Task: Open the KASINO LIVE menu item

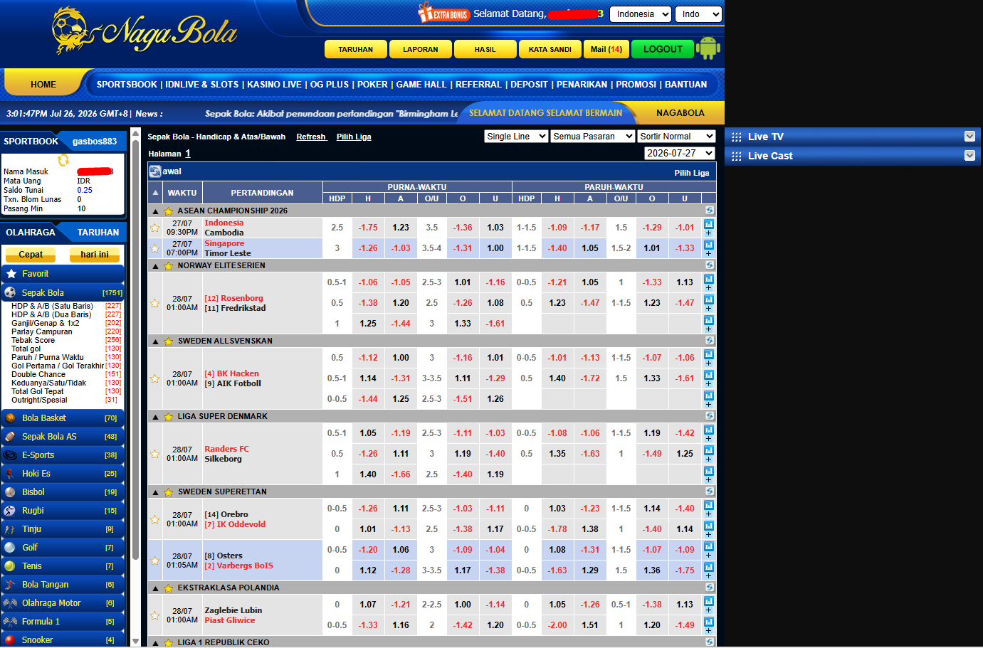Action: point(274,84)
